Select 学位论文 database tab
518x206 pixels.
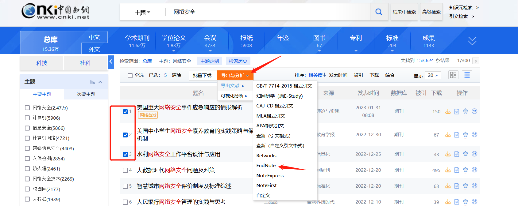pyautogui.click(x=174, y=41)
